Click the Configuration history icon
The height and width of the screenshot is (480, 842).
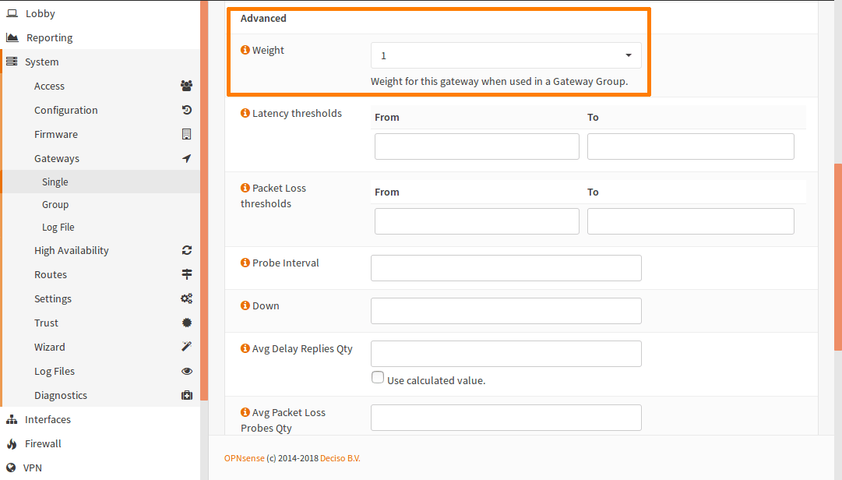coord(186,110)
